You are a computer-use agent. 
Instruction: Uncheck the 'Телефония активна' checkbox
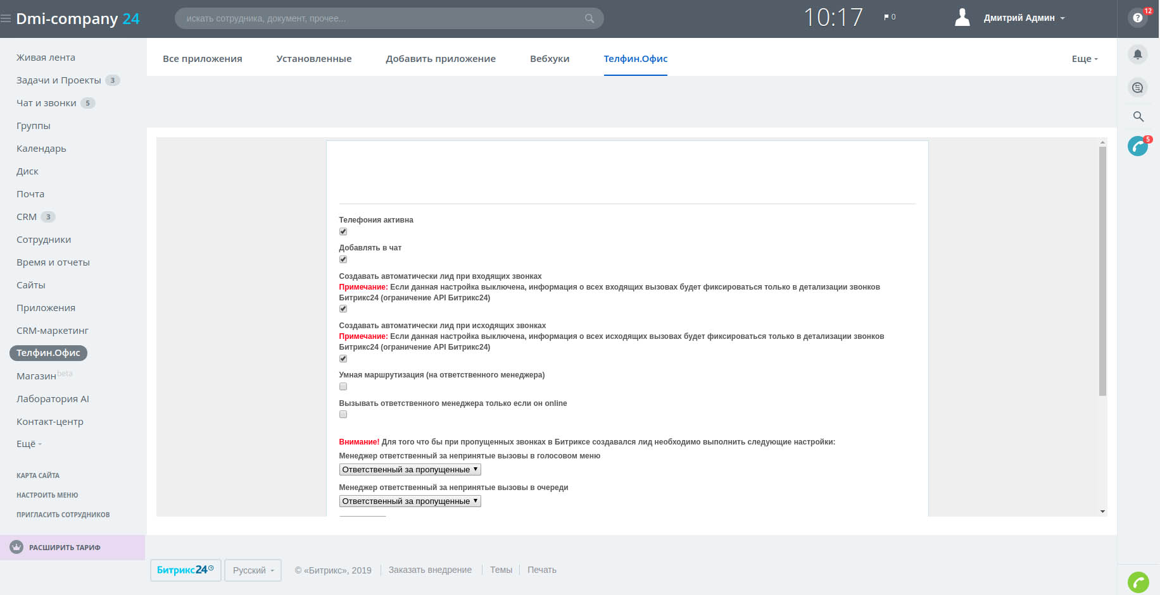click(343, 232)
